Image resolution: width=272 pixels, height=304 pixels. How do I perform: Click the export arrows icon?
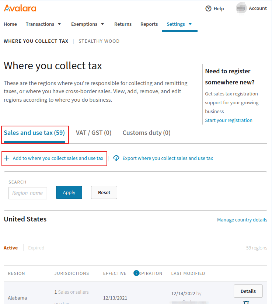(x=116, y=158)
